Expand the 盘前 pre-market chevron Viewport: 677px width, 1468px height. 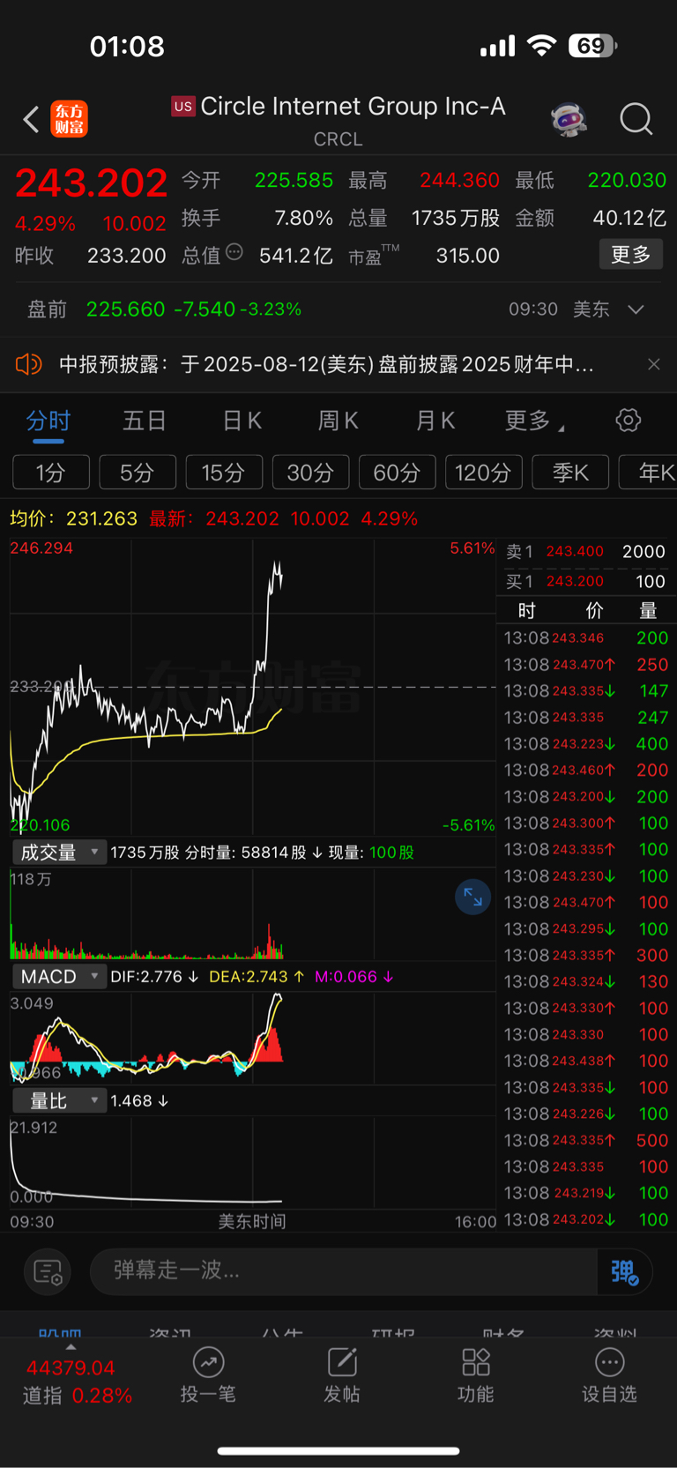tap(636, 309)
